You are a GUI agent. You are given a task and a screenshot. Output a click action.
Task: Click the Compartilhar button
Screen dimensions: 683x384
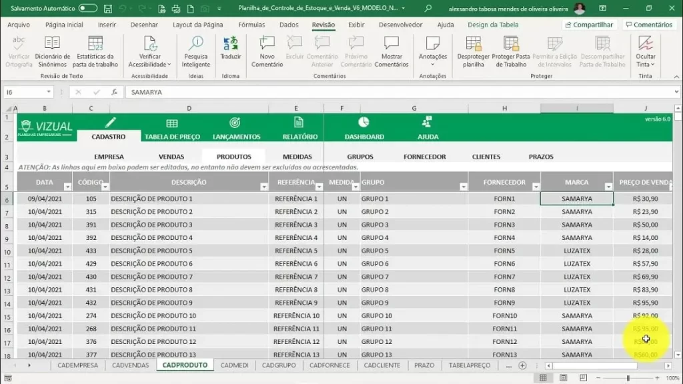[589, 25]
